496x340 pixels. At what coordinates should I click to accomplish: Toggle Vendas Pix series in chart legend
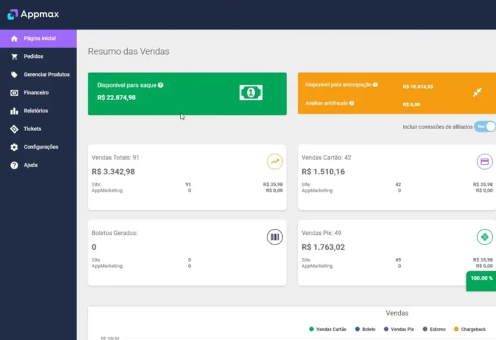coord(398,329)
